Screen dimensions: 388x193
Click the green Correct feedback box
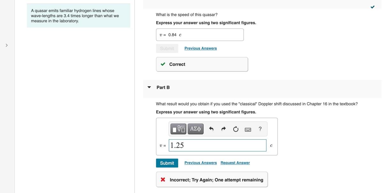tap(202, 64)
